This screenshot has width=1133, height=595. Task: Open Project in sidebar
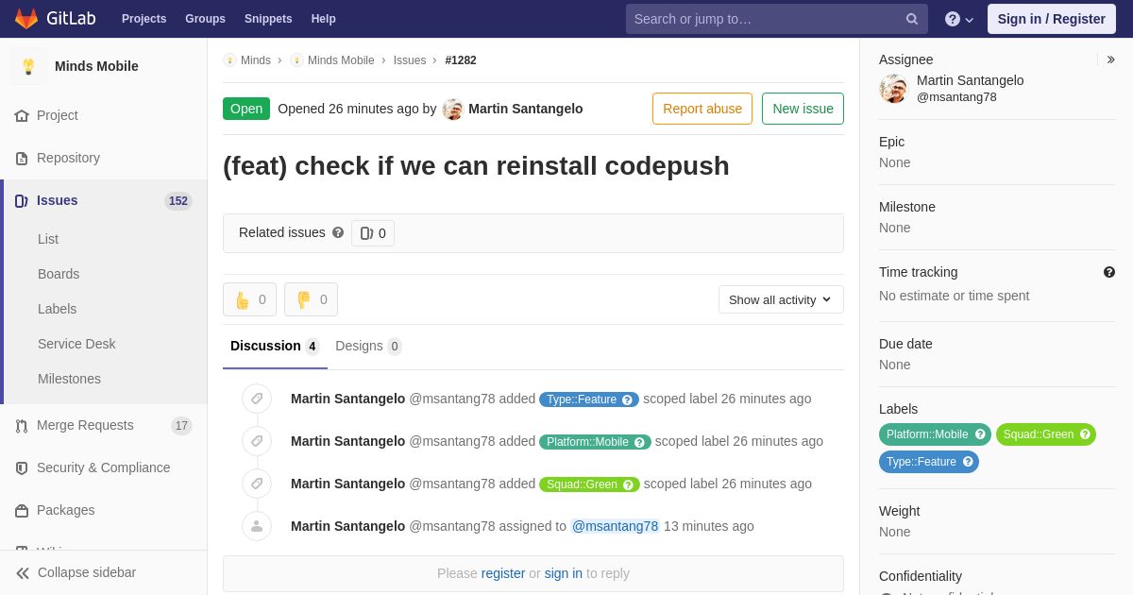pyautogui.click(x=58, y=115)
